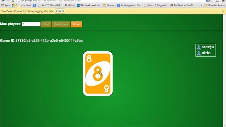
Task: Click the blue S bookmark icon after Customize Links
Action: click(x=34, y=5)
